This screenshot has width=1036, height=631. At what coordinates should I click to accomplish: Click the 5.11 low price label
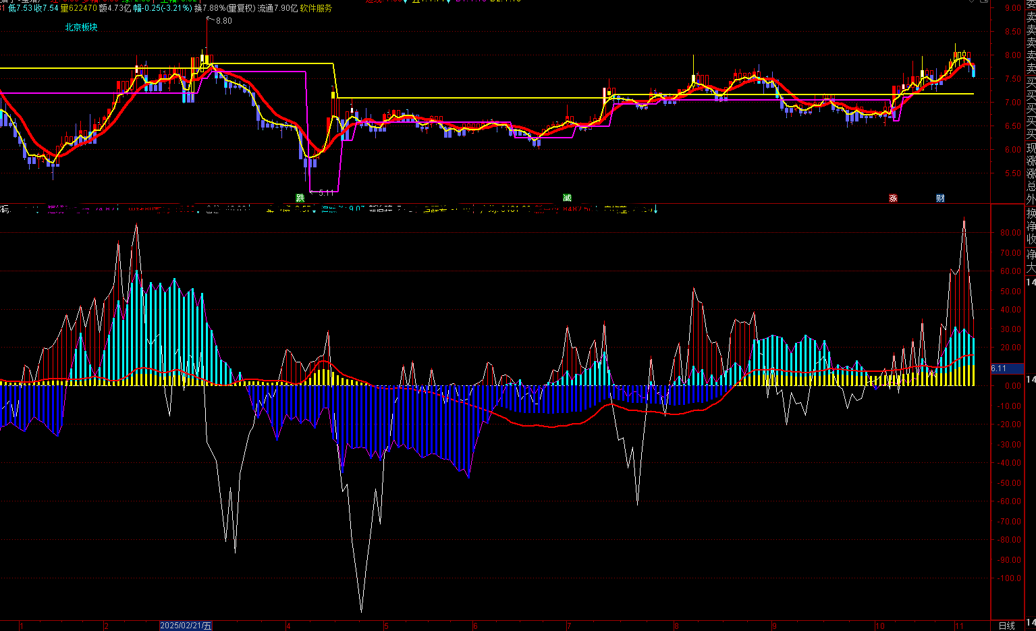pyautogui.click(x=325, y=192)
